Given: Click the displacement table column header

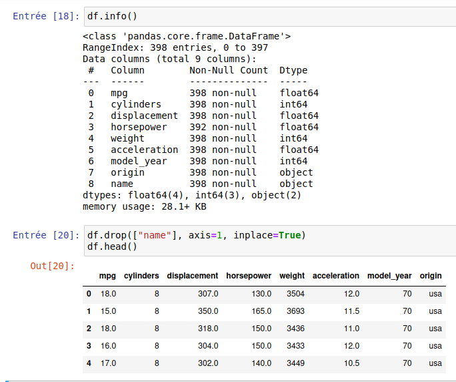Looking at the screenshot, I should click(x=192, y=276).
